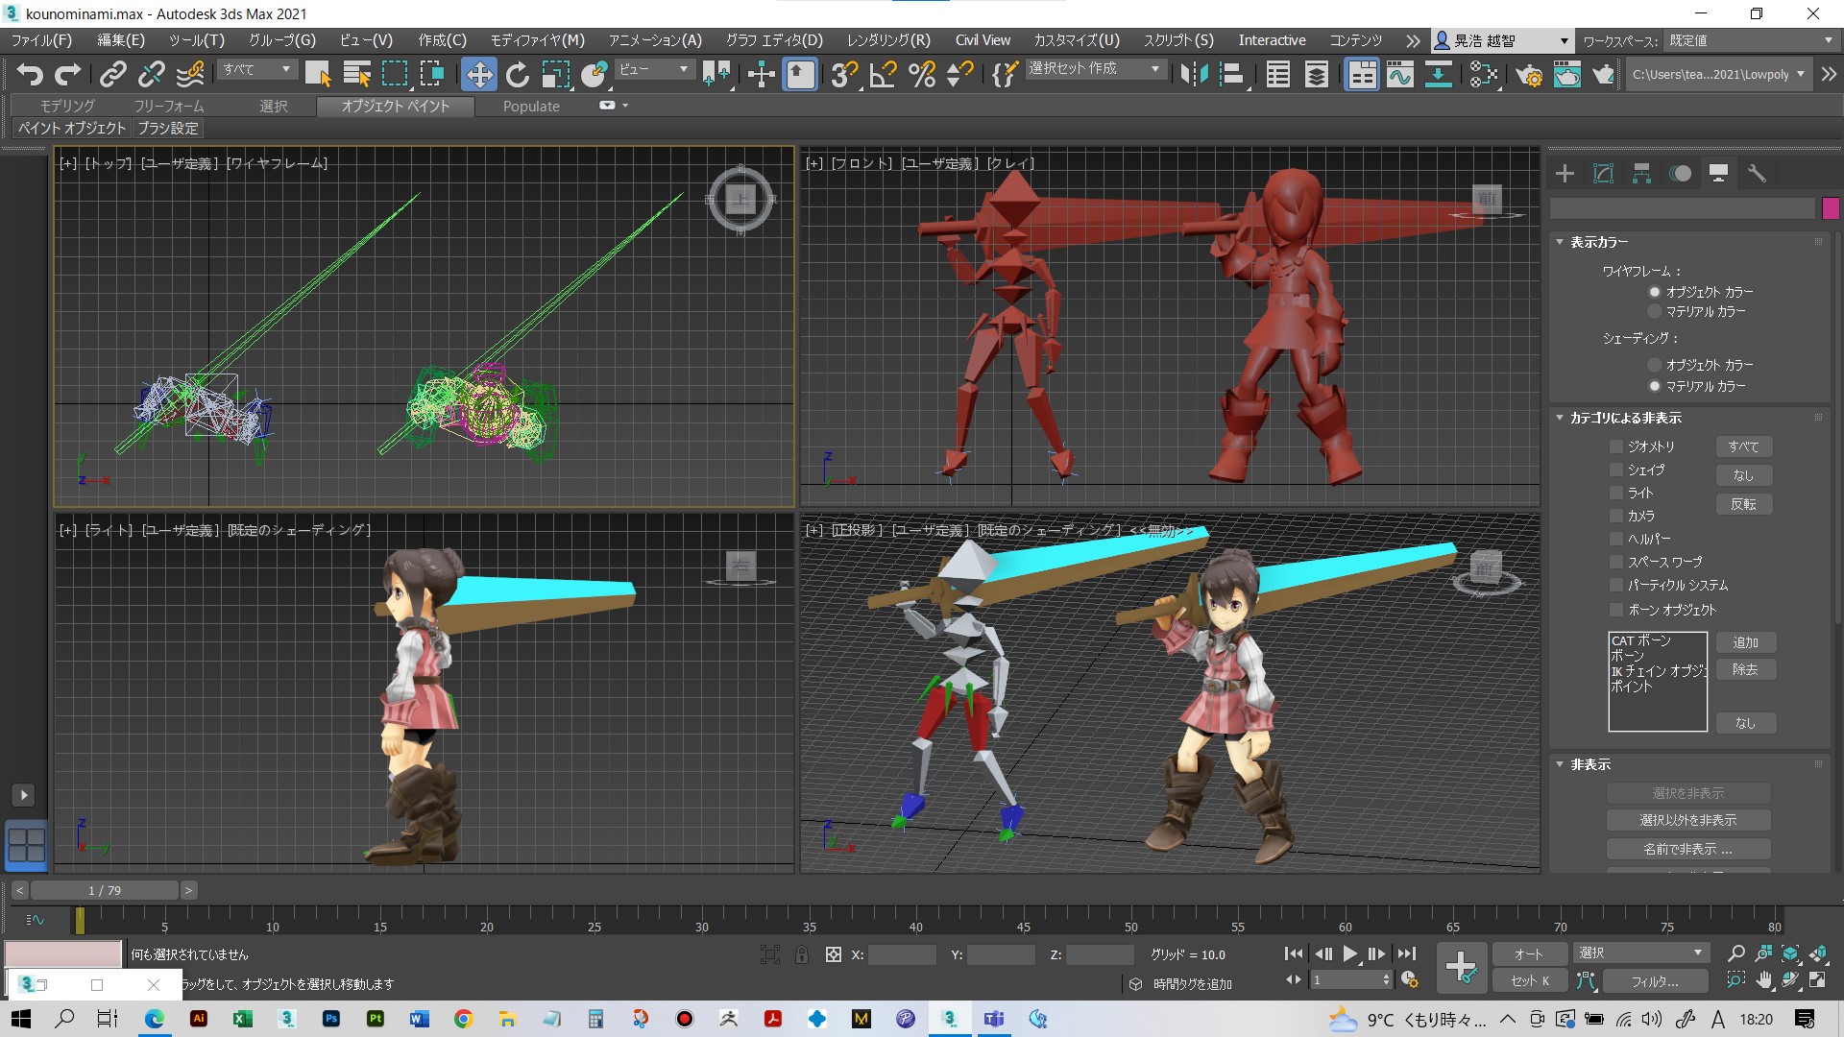Open the ファイル(F) menu
The image size is (1844, 1037).
point(41,40)
